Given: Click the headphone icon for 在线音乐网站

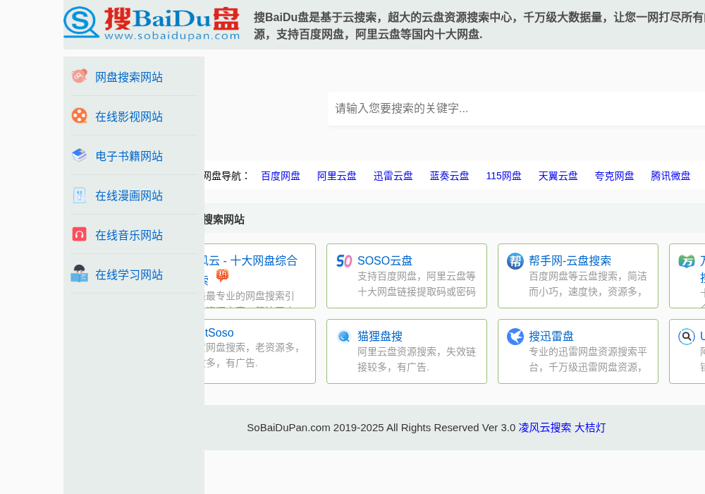Looking at the screenshot, I should [80, 234].
